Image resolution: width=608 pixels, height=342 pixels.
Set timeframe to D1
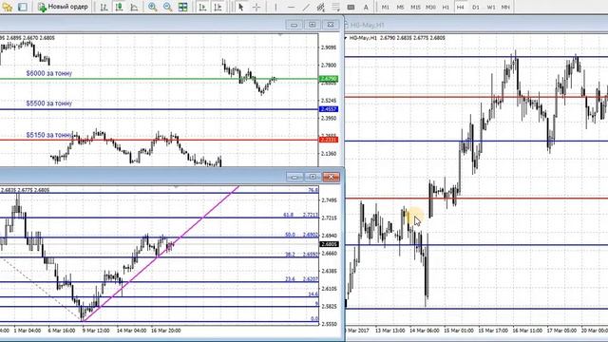point(476,7)
